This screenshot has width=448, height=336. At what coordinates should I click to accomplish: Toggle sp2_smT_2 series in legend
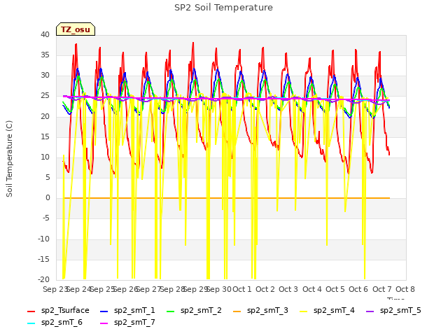[194, 310]
